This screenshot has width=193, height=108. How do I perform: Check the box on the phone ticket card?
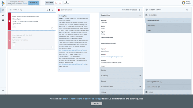pos(52,47)
